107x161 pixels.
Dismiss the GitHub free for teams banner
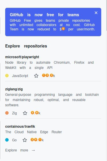[96, 13]
